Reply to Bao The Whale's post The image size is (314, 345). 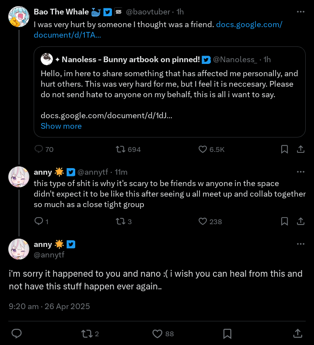38,149
